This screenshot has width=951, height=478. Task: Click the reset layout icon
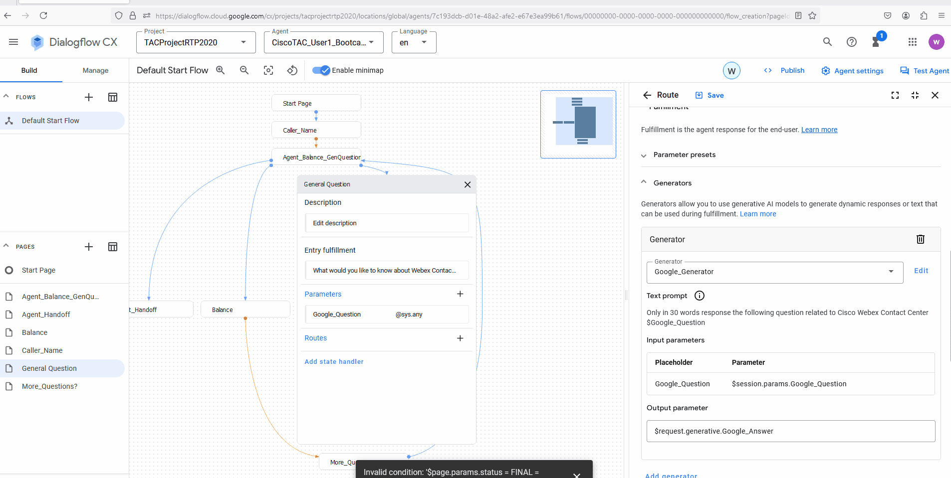point(292,70)
